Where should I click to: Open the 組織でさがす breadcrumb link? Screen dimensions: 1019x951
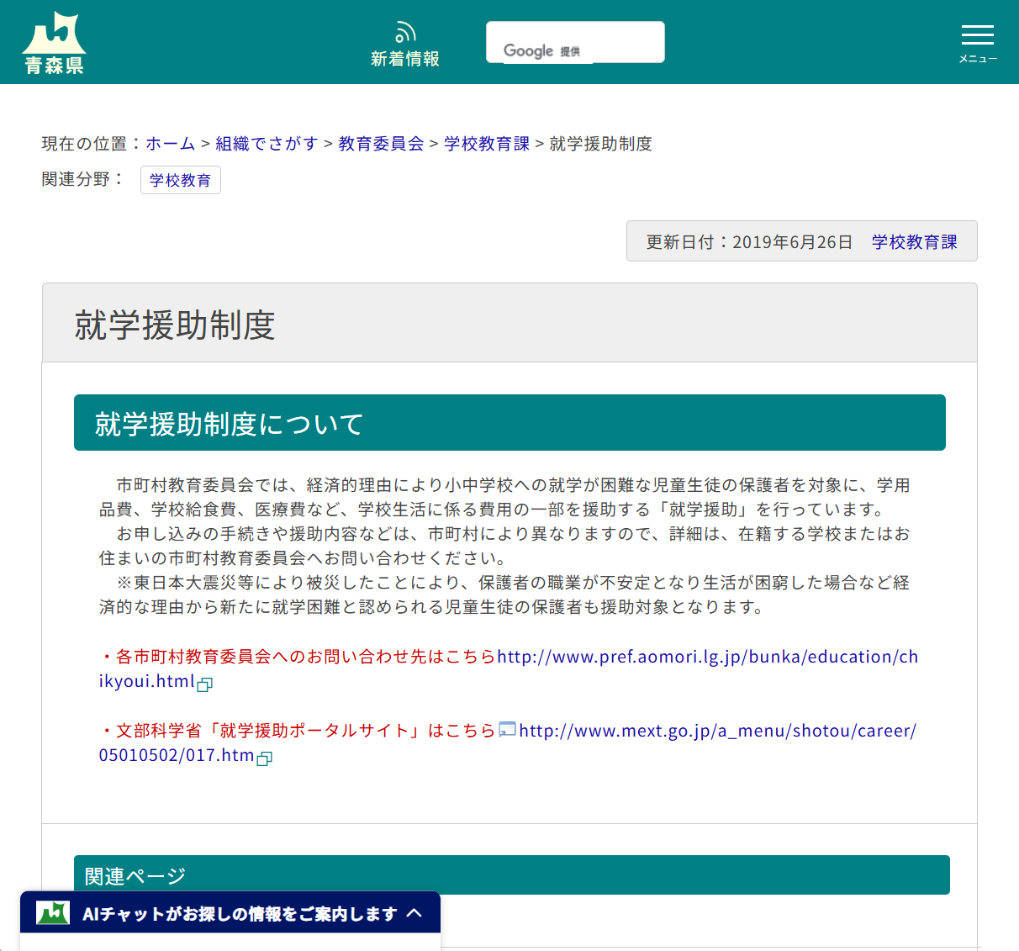click(267, 144)
